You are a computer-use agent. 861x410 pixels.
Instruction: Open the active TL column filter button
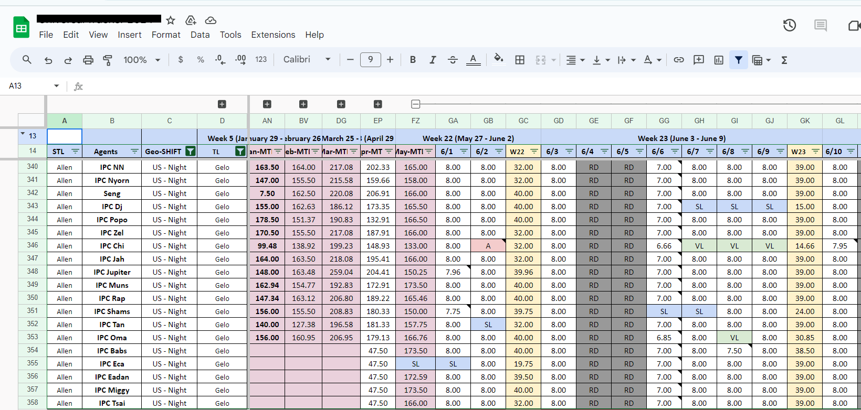(240, 152)
